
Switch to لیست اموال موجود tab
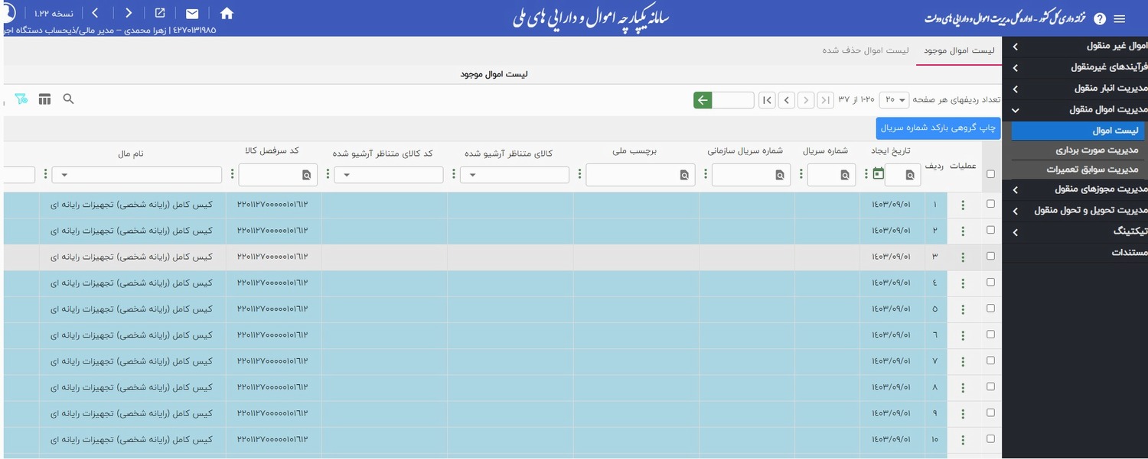coord(959,50)
